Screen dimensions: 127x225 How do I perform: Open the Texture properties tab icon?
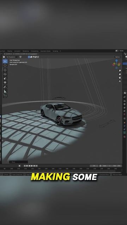point(125,137)
